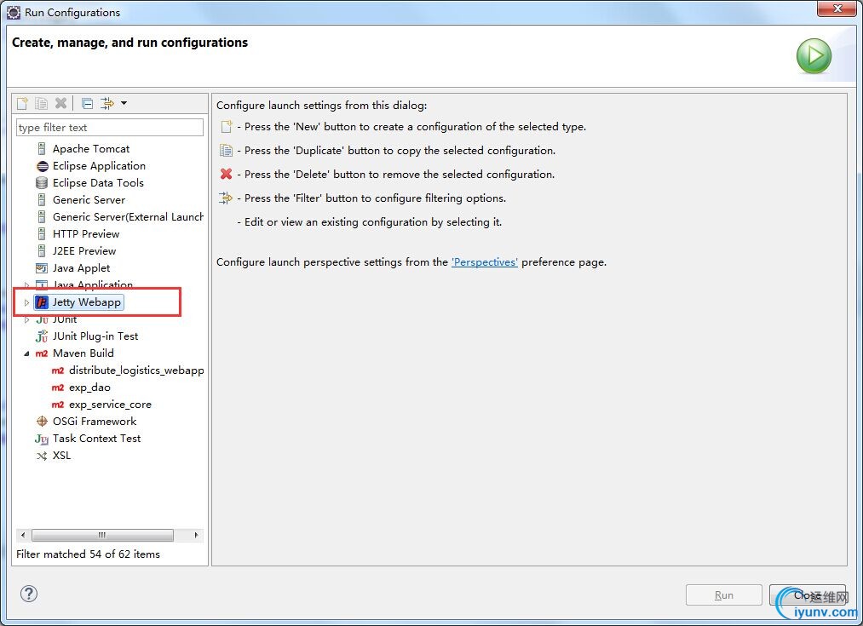863x626 pixels.
Task: Click the type filter text field
Action: click(110, 128)
